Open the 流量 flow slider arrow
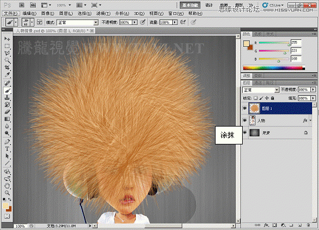Screen dimensions: 319x230 175,23
